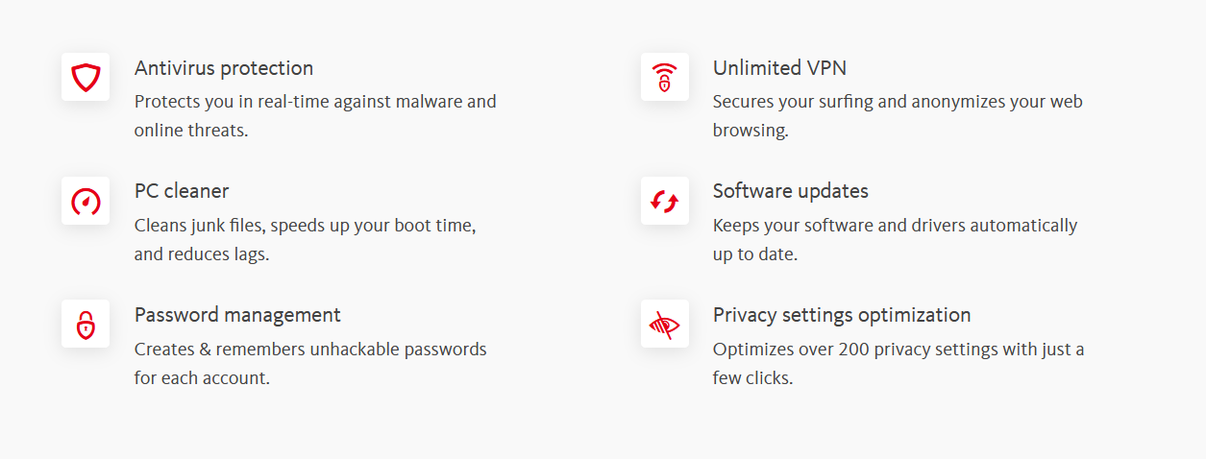Select the Unlimited VPN heading
1206x459 pixels.
coord(778,68)
